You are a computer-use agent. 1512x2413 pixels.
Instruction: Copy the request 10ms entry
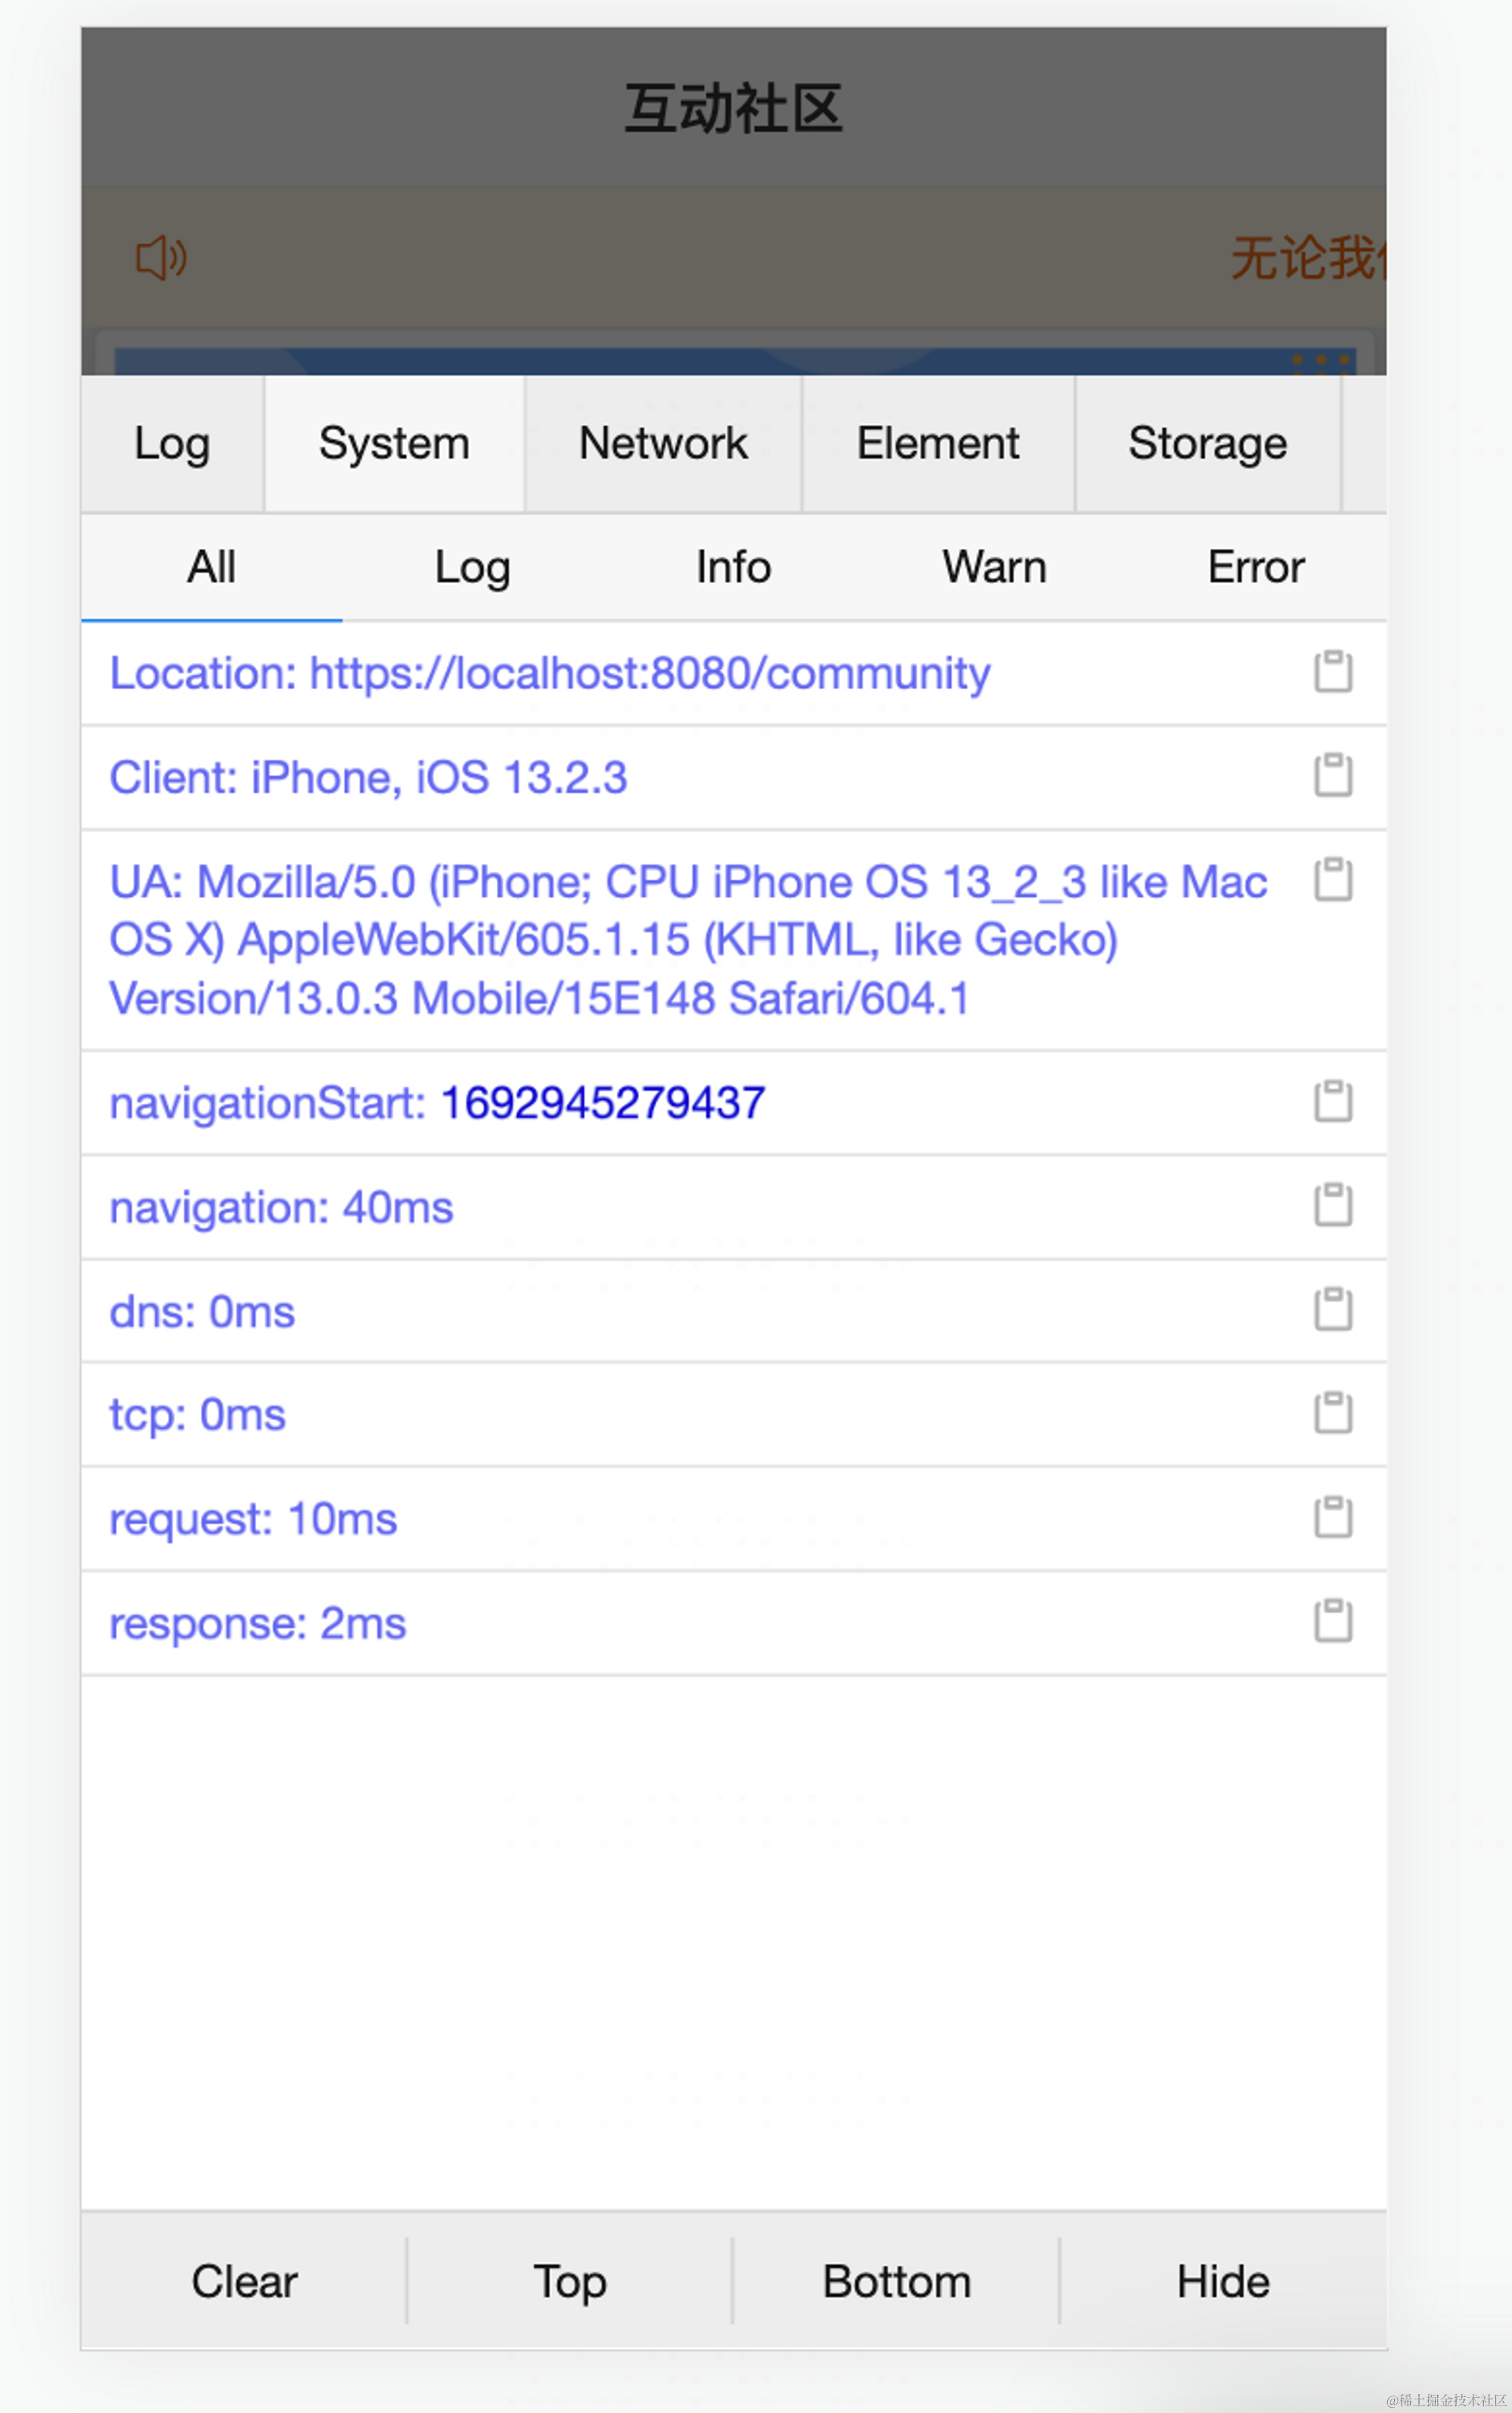[x=1333, y=1517]
